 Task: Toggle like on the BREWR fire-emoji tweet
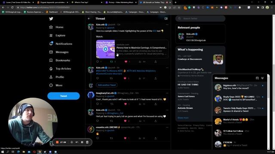[125, 138]
